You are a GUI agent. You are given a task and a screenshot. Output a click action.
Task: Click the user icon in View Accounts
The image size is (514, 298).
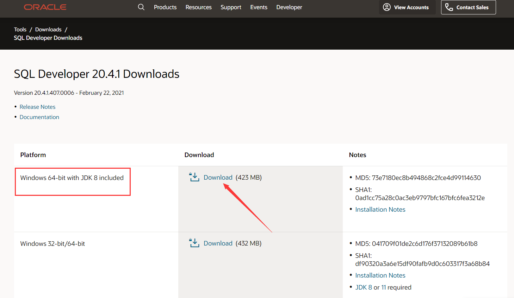pyautogui.click(x=387, y=7)
